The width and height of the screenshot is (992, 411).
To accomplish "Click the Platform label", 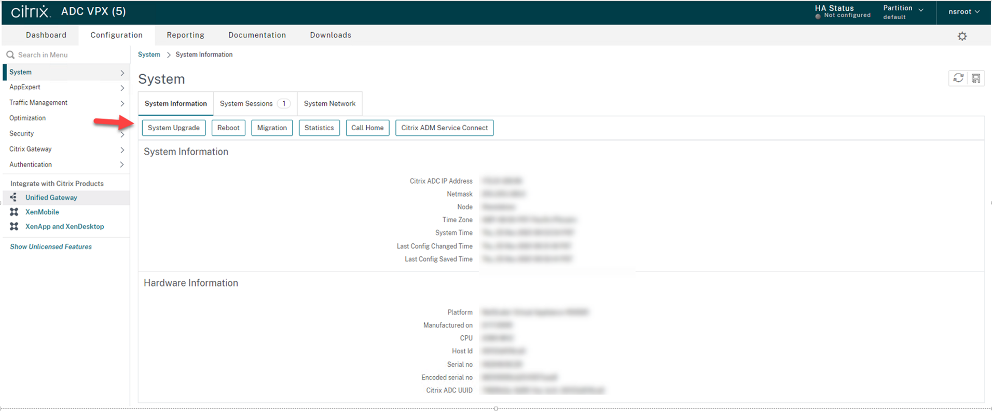I will click(x=460, y=312).
